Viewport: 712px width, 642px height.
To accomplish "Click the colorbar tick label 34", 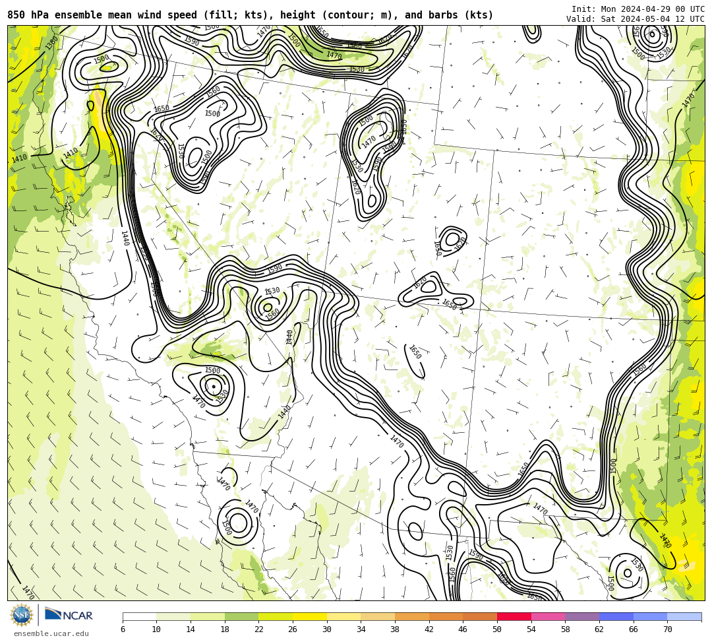I will tap(361, 629).
